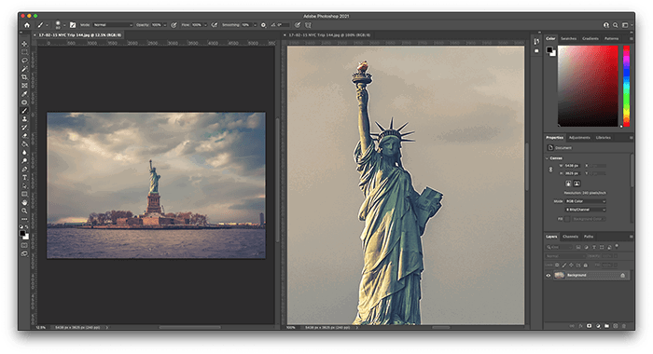The height and width of the screenshot is (354, 653).
Task: Hide the Background layer with eye icon
Action: (549, 276)
